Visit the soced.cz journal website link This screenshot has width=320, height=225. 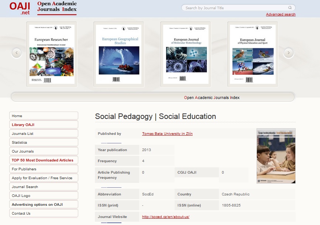coord(166,217)
